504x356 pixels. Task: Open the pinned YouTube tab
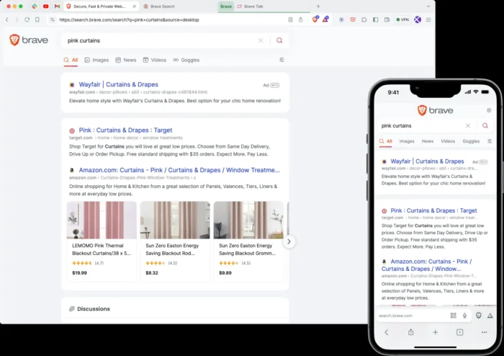(x=45, y=6)
